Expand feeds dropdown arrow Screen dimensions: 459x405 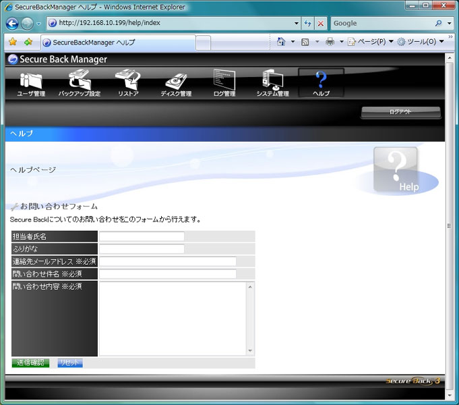[x=317, y=42]
